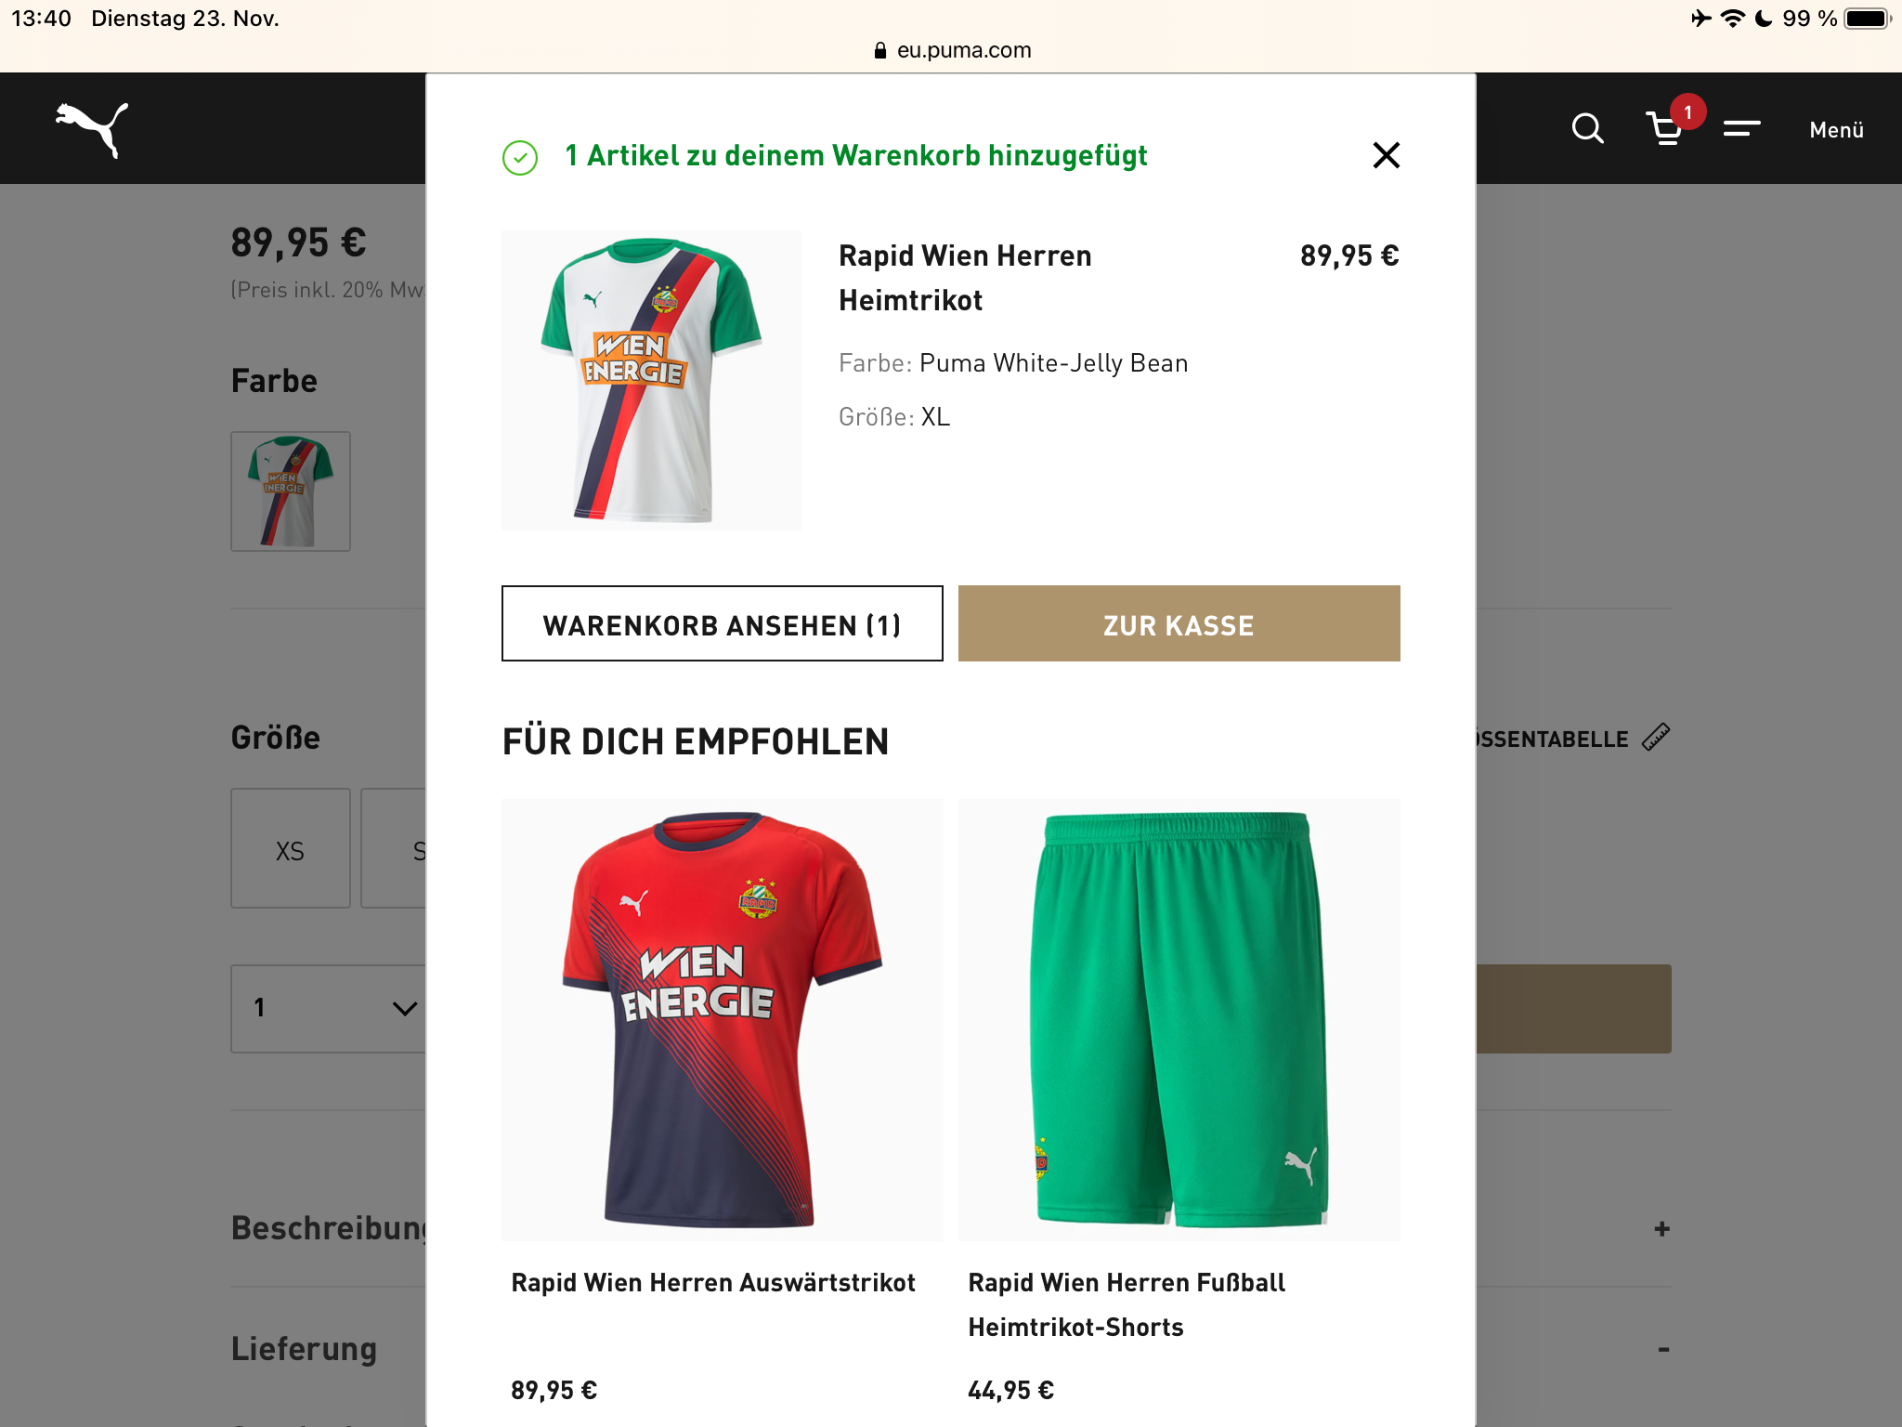
Task: Collapse the Lieferung section minus sign
Action: (1663, 1349)
